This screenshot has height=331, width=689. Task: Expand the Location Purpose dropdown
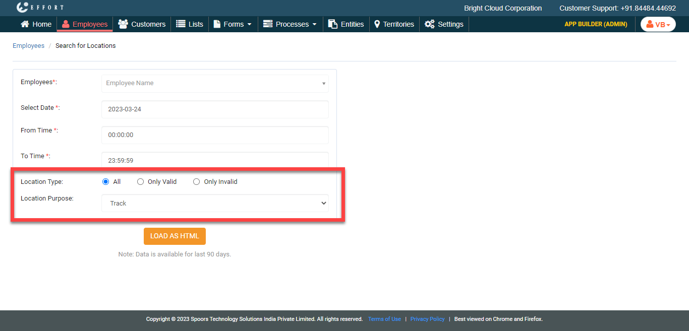tap(215, 204)
